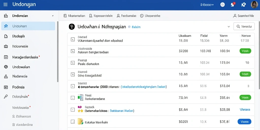Viewport: 260px width, 130px height.
Task: Expand the chevron dropdown beside the search box
Action: 229,26
